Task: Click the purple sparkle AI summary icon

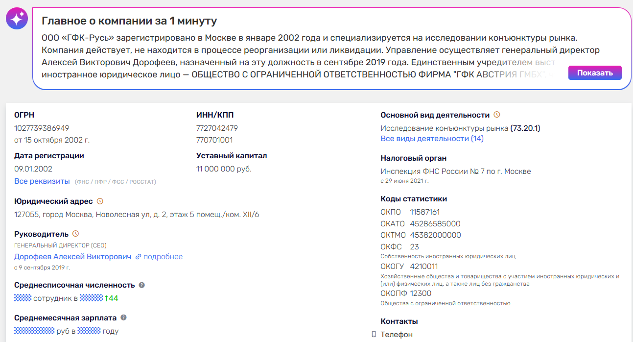Action: coord(17,19)
